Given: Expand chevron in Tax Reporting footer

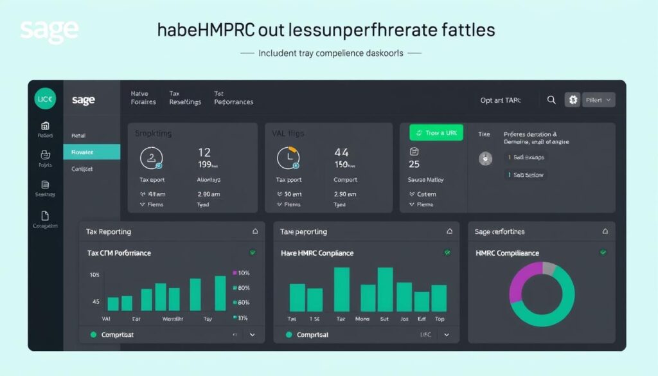Looking at the screenshot, I should (x=252, y=335).
